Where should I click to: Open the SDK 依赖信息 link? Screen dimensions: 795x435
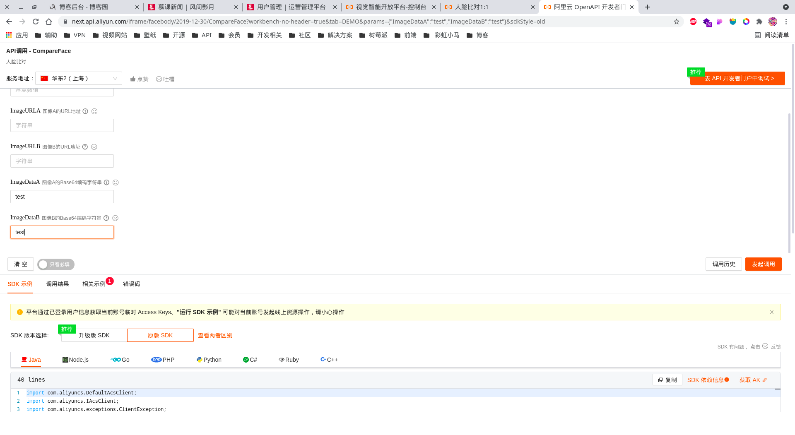(708, 380)
